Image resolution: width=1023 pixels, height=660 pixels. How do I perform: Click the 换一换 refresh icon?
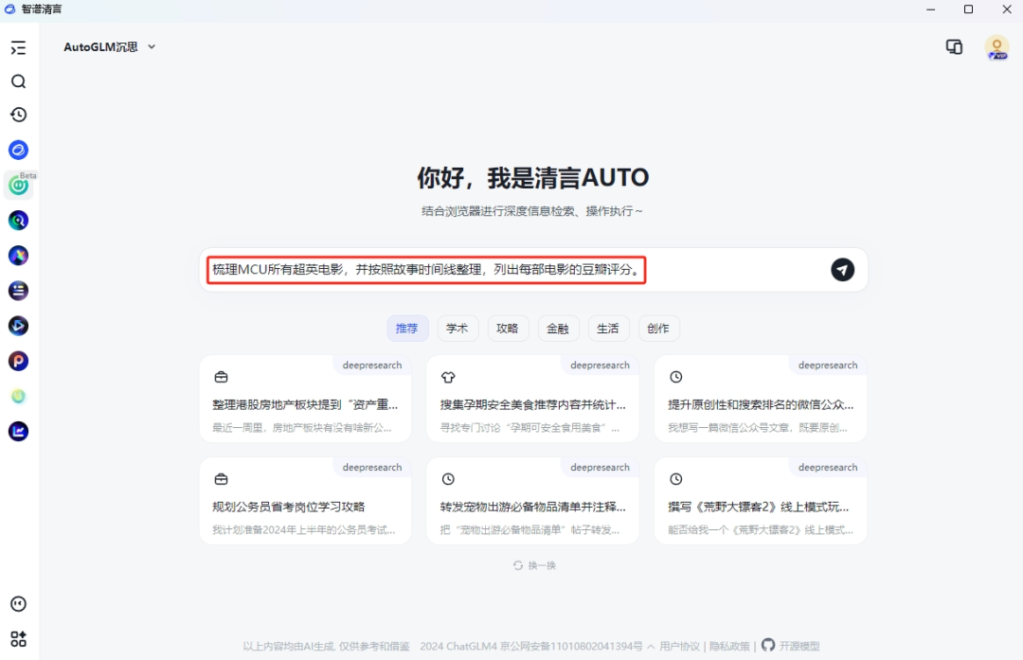[518, 565]
